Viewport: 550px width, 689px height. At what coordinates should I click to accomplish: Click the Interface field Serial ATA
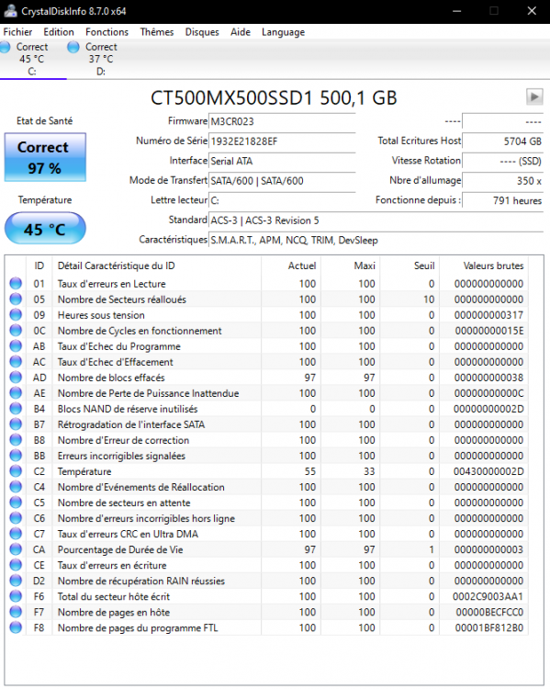[x=282, y=162]
